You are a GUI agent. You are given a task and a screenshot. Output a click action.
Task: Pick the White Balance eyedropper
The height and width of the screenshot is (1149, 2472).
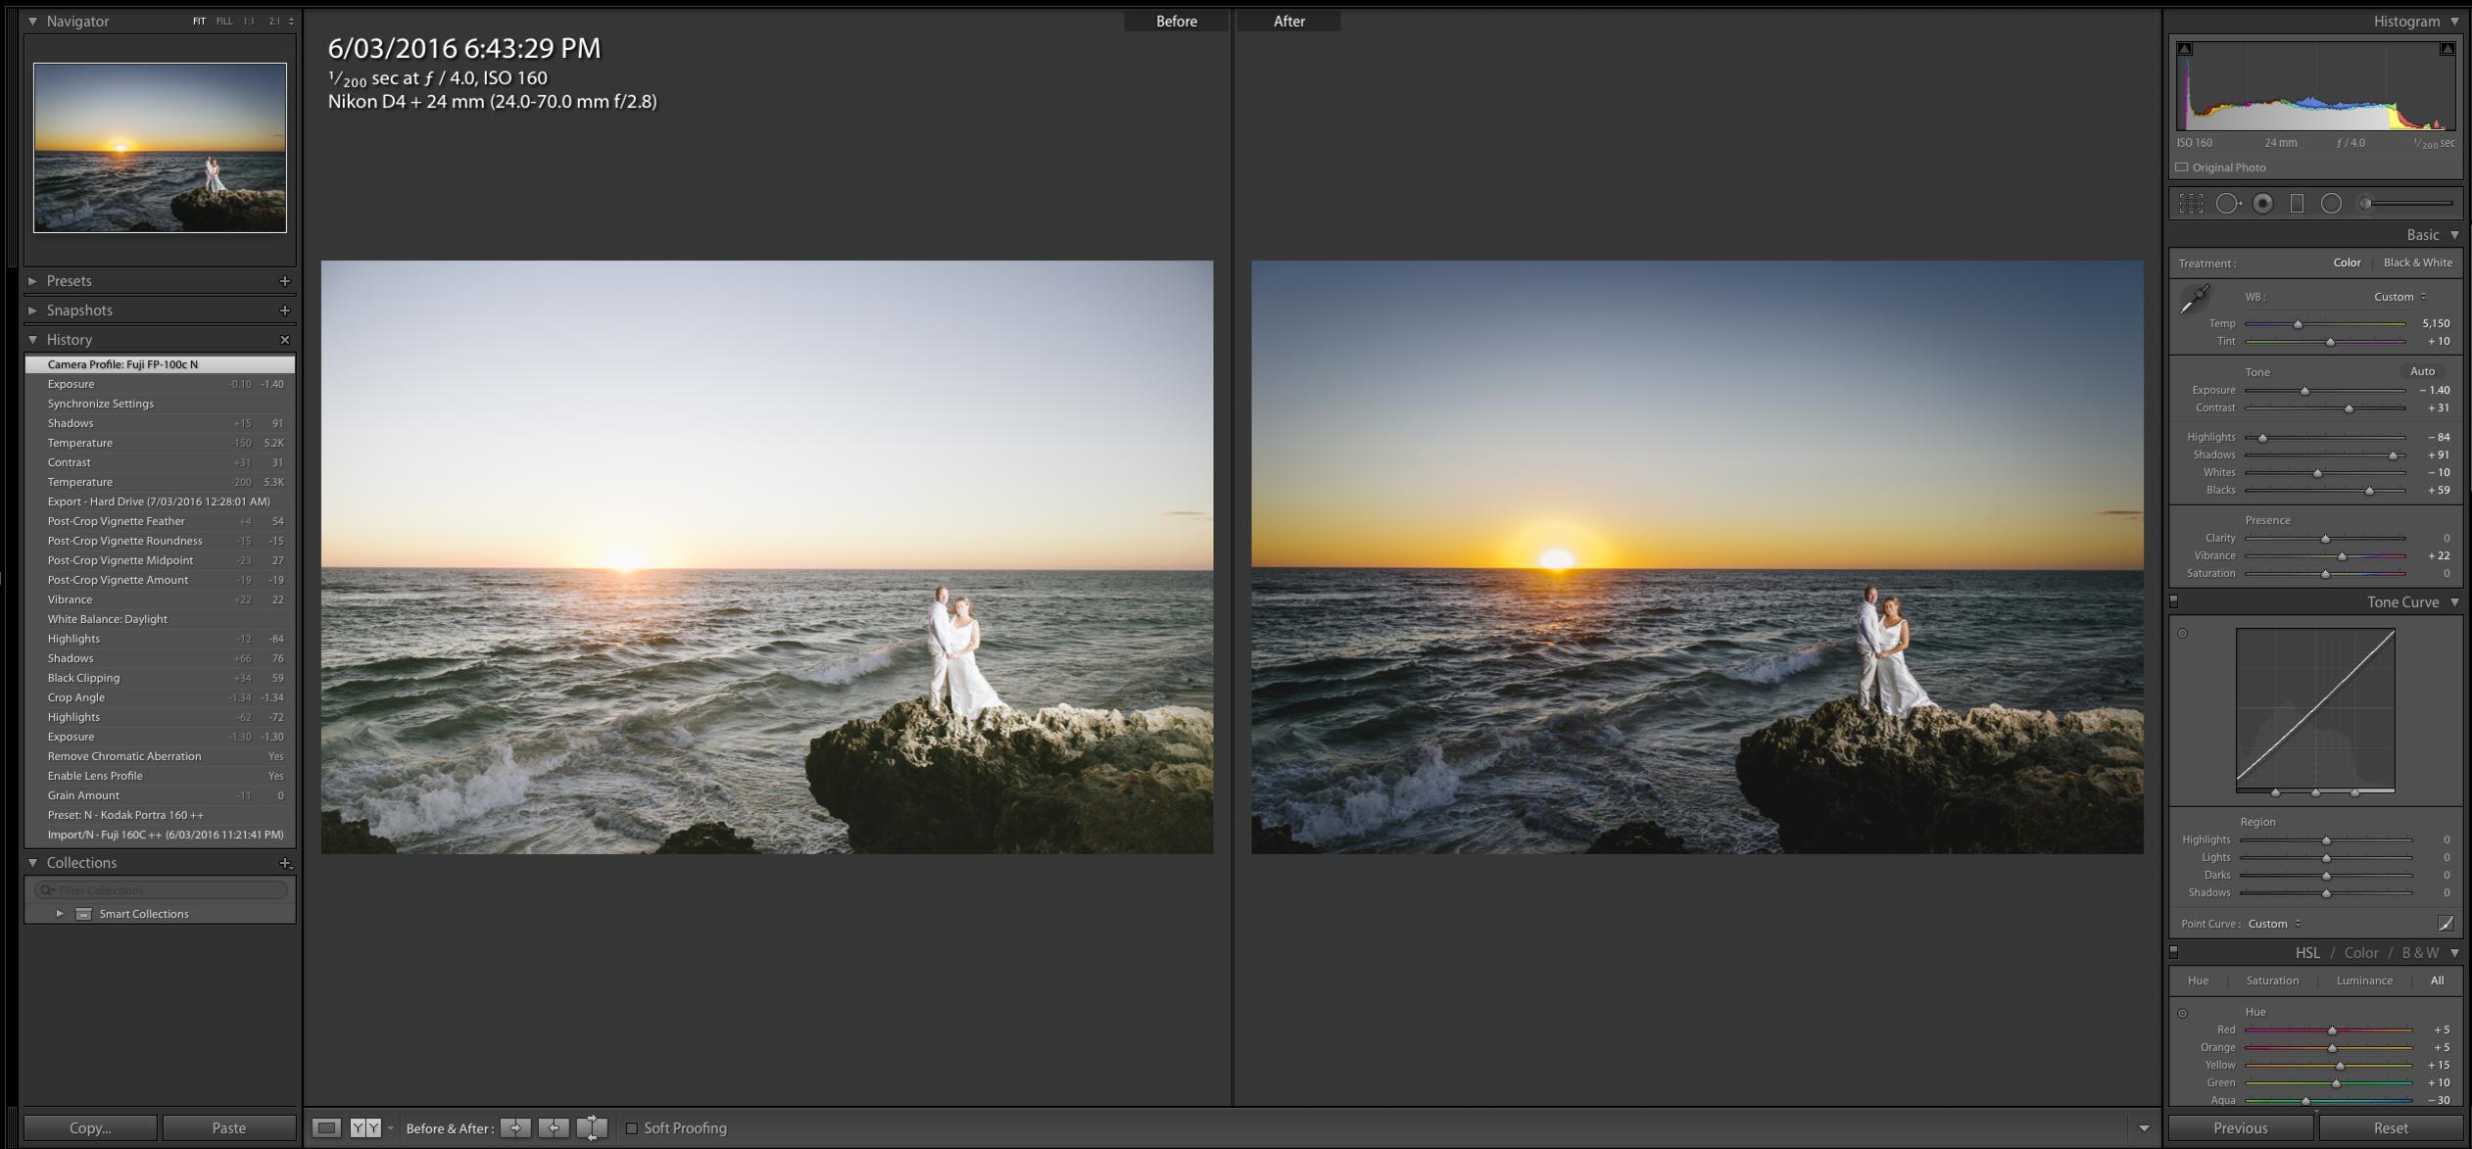coord(2194,299)
